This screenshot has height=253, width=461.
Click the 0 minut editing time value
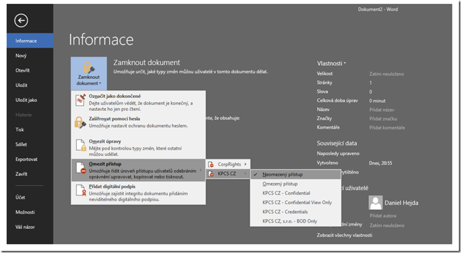[377, 100]
